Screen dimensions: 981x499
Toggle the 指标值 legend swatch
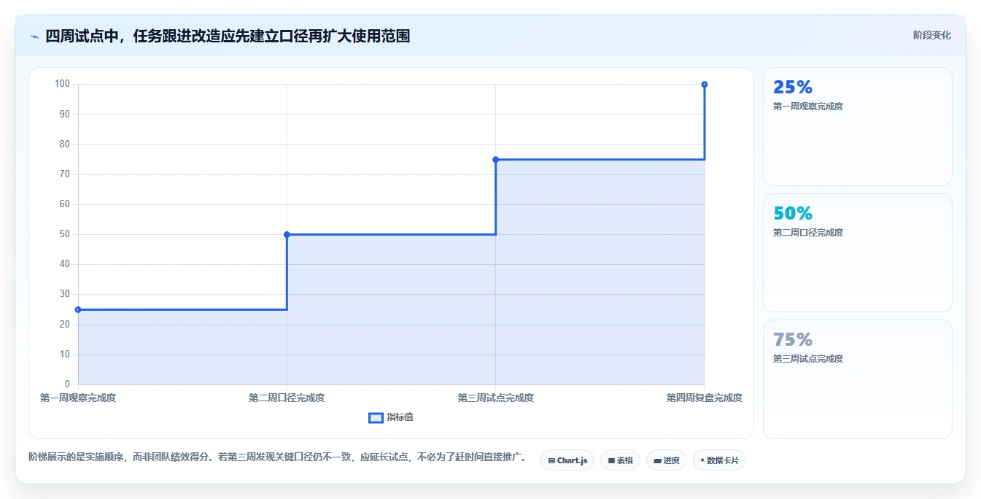[x=376, y=417]
